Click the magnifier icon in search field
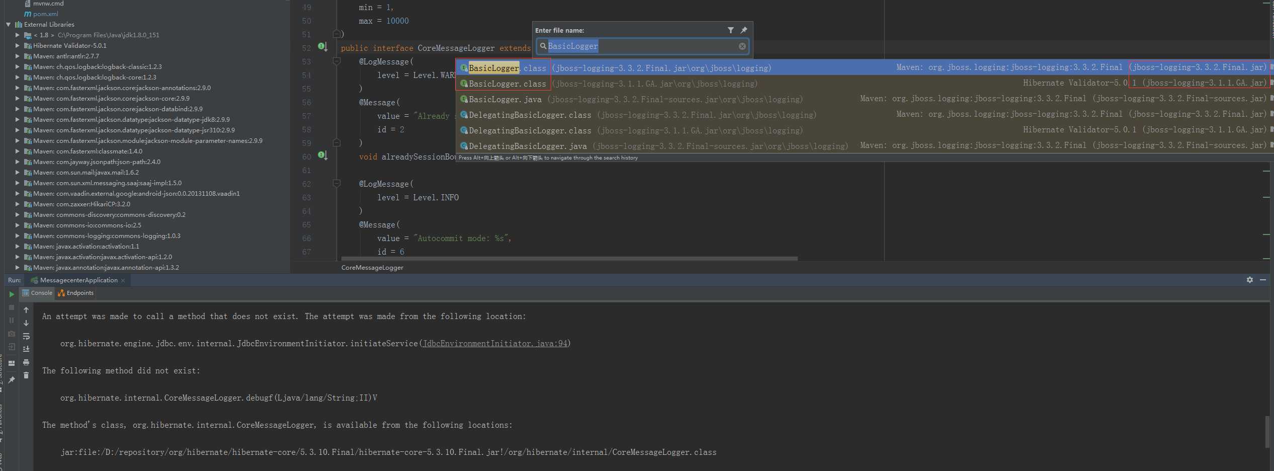 pos(543,46)
